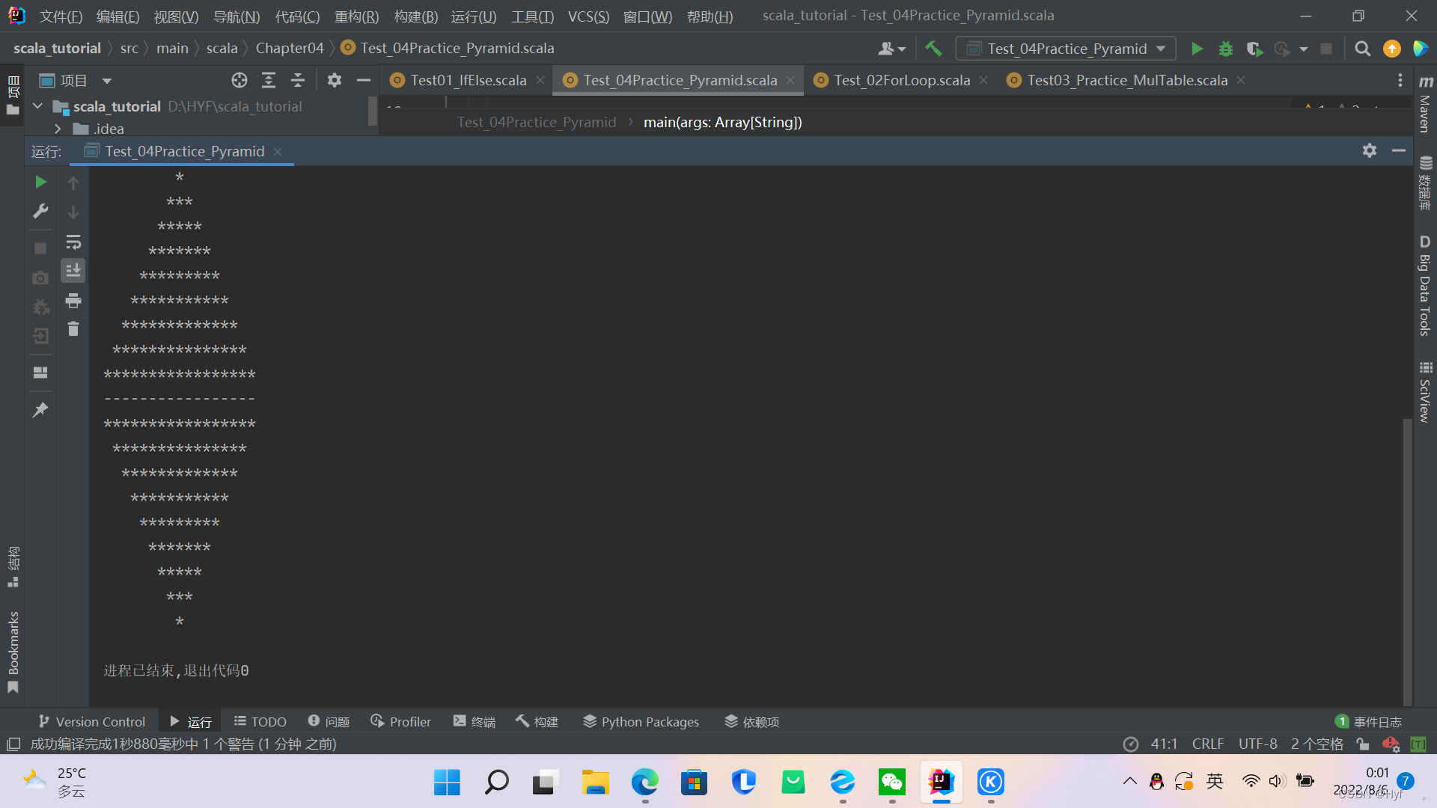Toggle soft-wrap in console output
The height and width of the screenshot is (808, 1437).
[x=73, y=242]
